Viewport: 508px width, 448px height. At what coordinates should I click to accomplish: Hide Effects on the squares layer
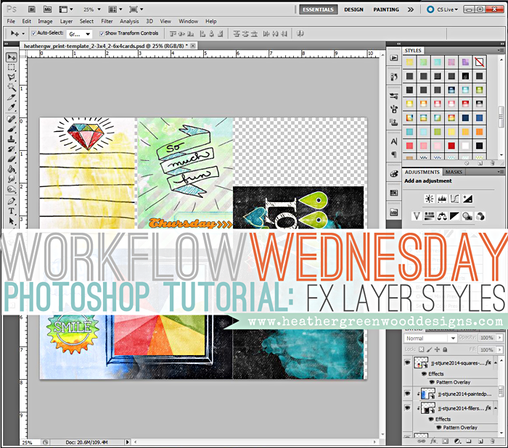click(x=424, y=374)
